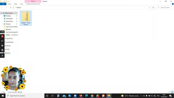
Task: Open the Material folder in sidebar
Action: 8,29
